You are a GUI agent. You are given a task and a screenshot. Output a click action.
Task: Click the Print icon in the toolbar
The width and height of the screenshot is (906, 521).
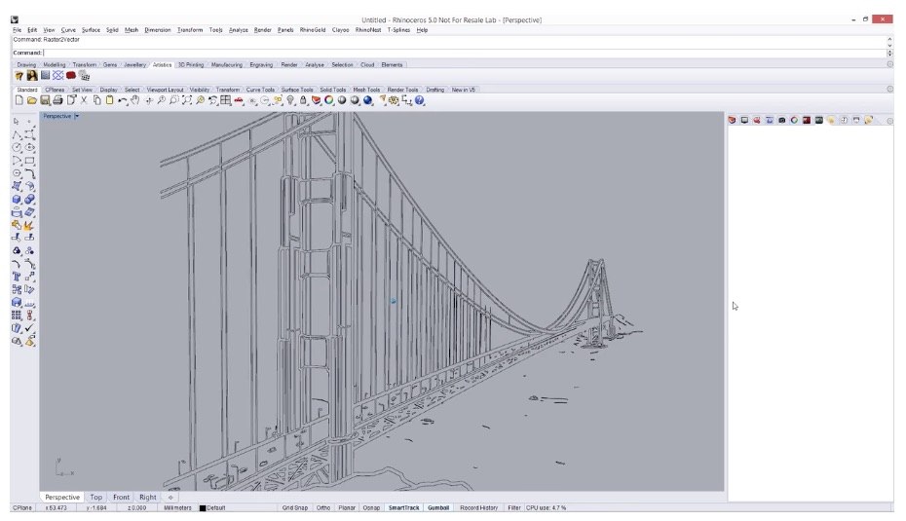pos(57,100)
